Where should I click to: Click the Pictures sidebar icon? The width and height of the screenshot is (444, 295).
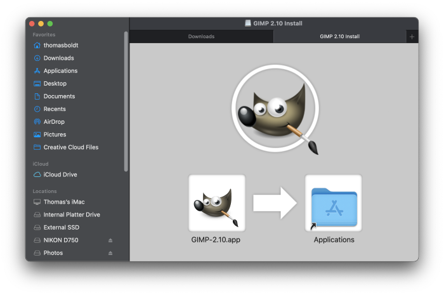(x=37, y=134)
